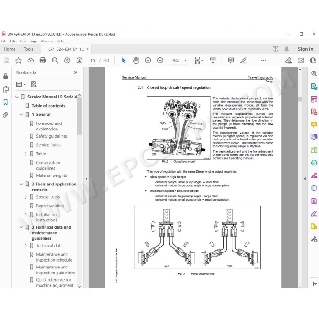Collapse 2 Tools and application remarks
The width and height of the screenshot is (319, 319).
[x=21, y=184]
